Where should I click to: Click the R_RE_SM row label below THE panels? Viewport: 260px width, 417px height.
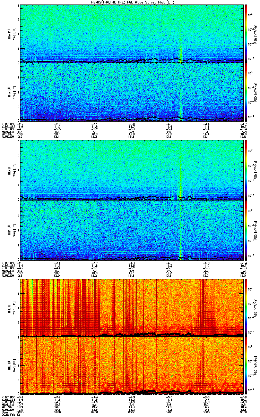pos(7,409)
